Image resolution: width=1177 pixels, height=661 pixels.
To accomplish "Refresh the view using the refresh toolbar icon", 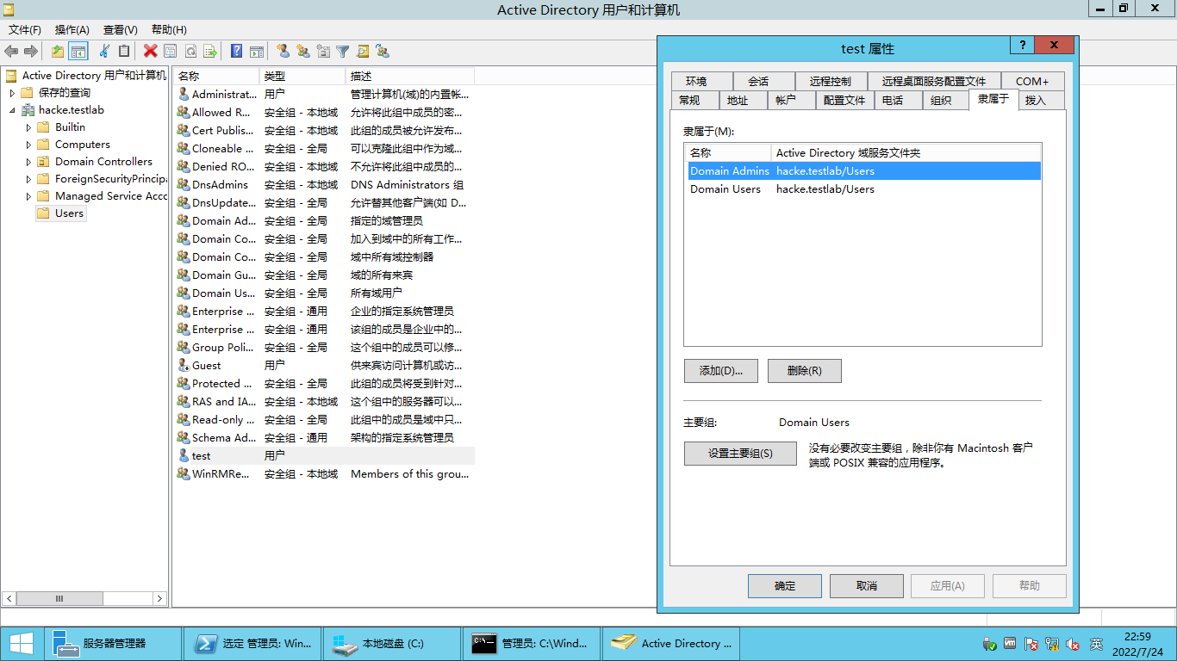I will pos(190,51).
